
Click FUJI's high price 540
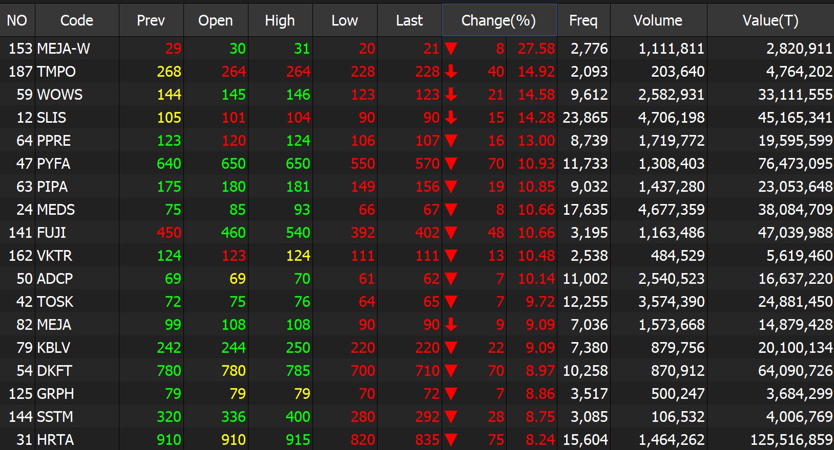click(x=298, y=233)
